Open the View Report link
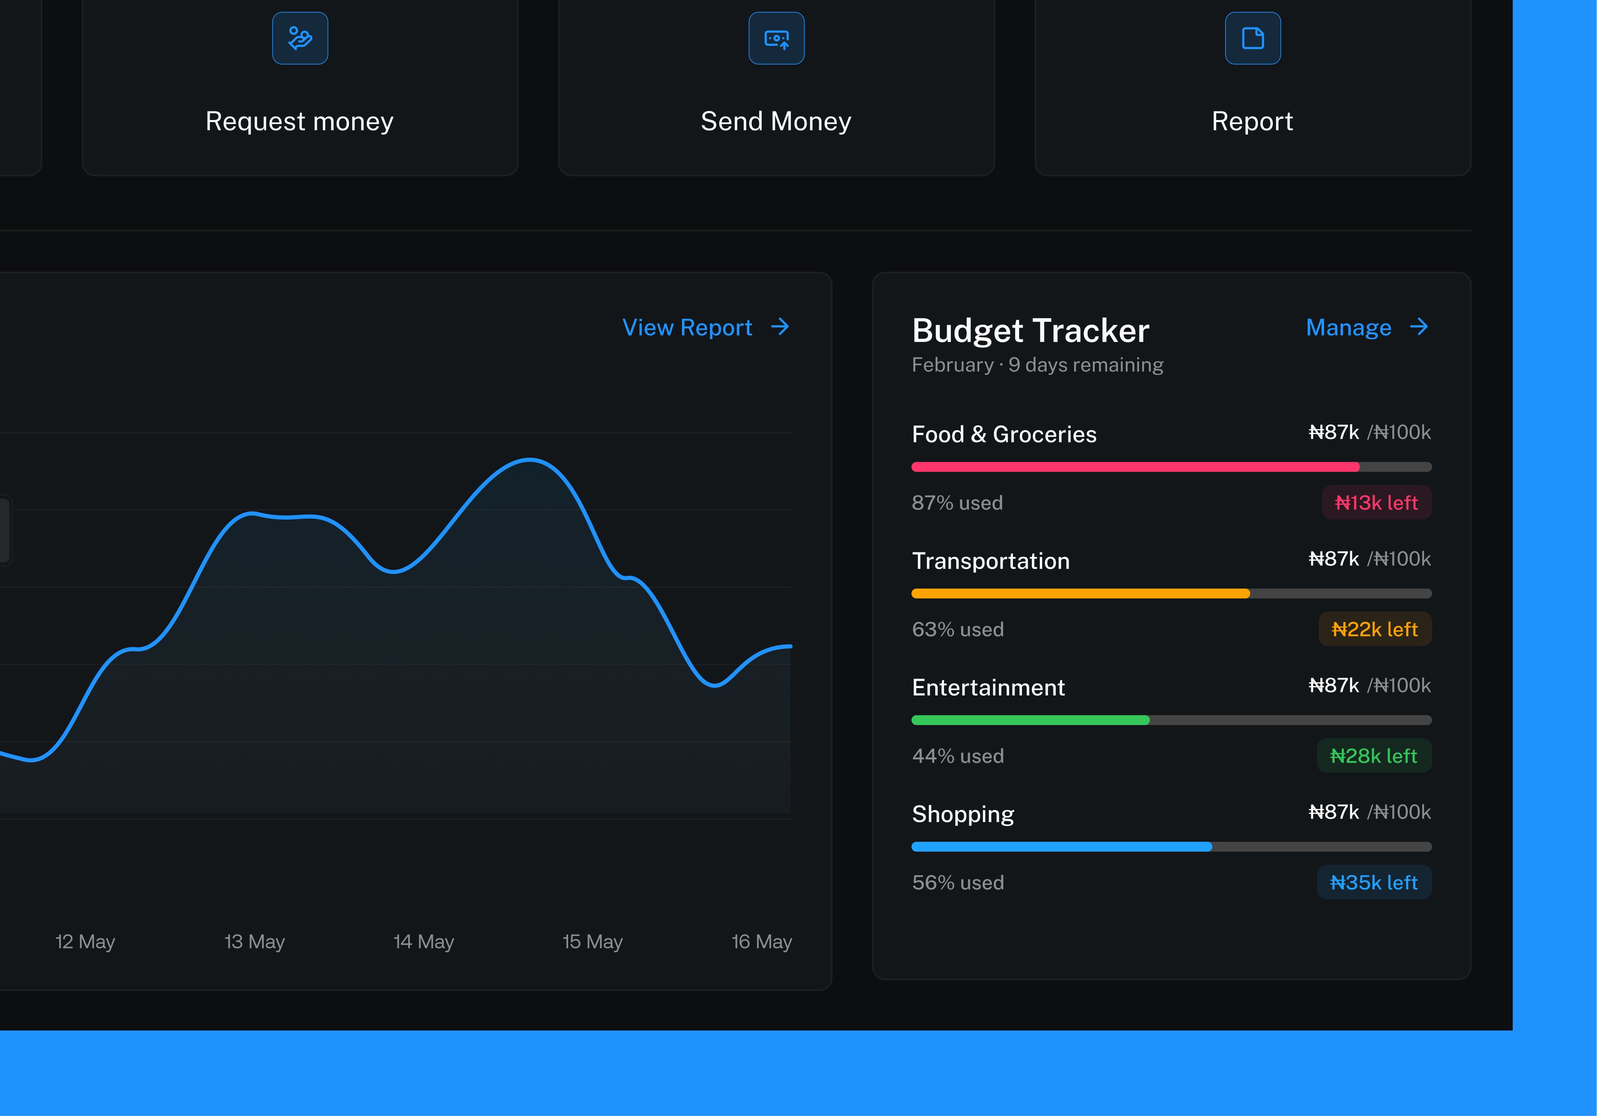 tap(687, 328)
